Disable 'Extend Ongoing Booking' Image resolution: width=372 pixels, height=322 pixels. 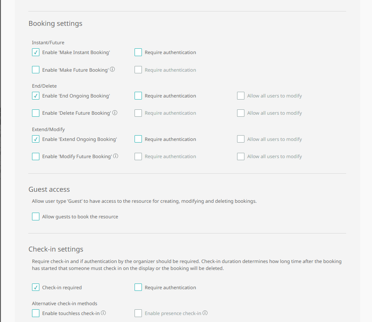pyautogui.click(x=36, y=139)
